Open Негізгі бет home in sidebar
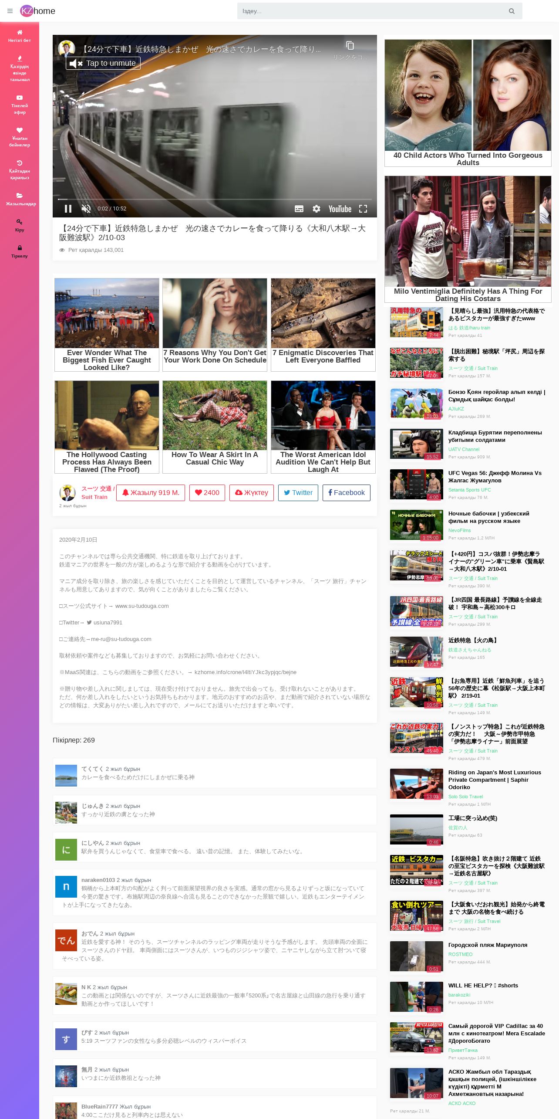This screenshot has width=559, height=1119. 20,36
